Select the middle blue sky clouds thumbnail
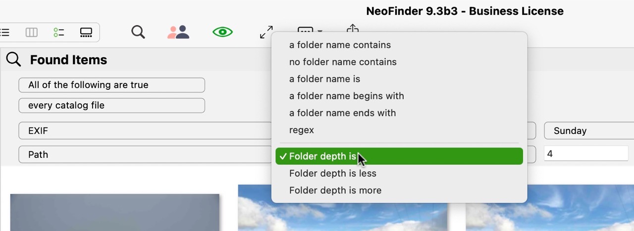 [343, 217]
